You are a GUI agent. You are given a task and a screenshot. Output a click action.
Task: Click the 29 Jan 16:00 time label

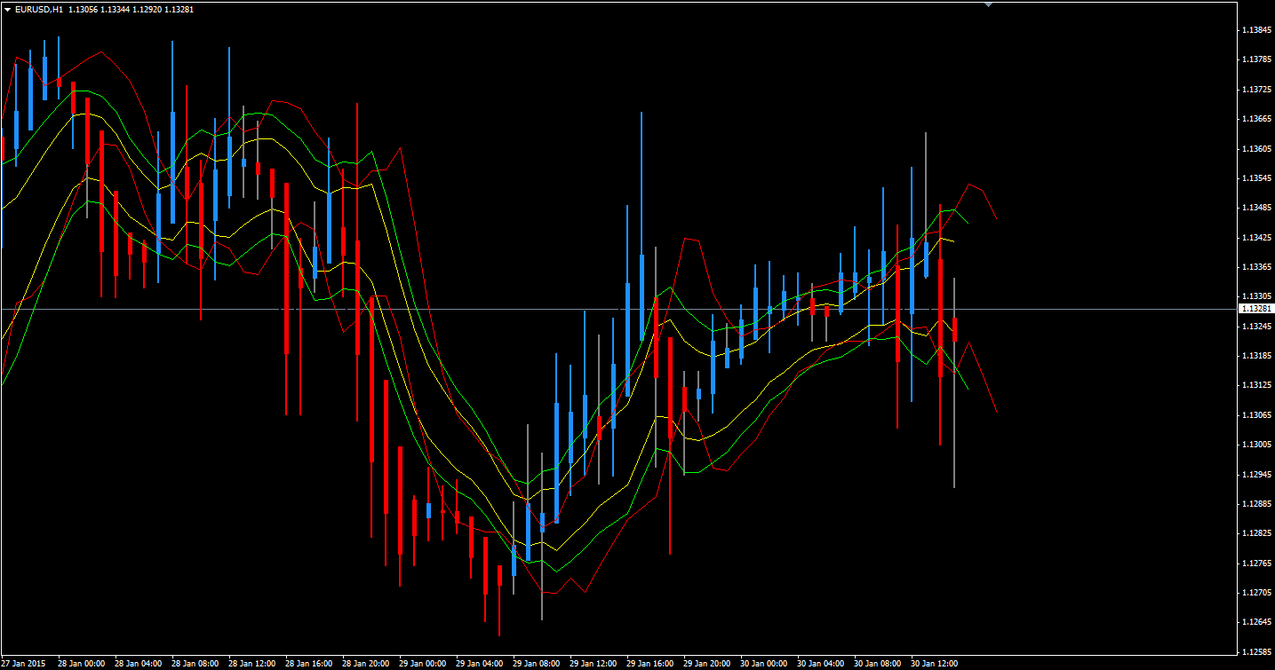(649, 663)
